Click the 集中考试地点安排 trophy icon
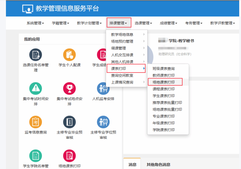241x169 pixels. (x=69, y=88)
